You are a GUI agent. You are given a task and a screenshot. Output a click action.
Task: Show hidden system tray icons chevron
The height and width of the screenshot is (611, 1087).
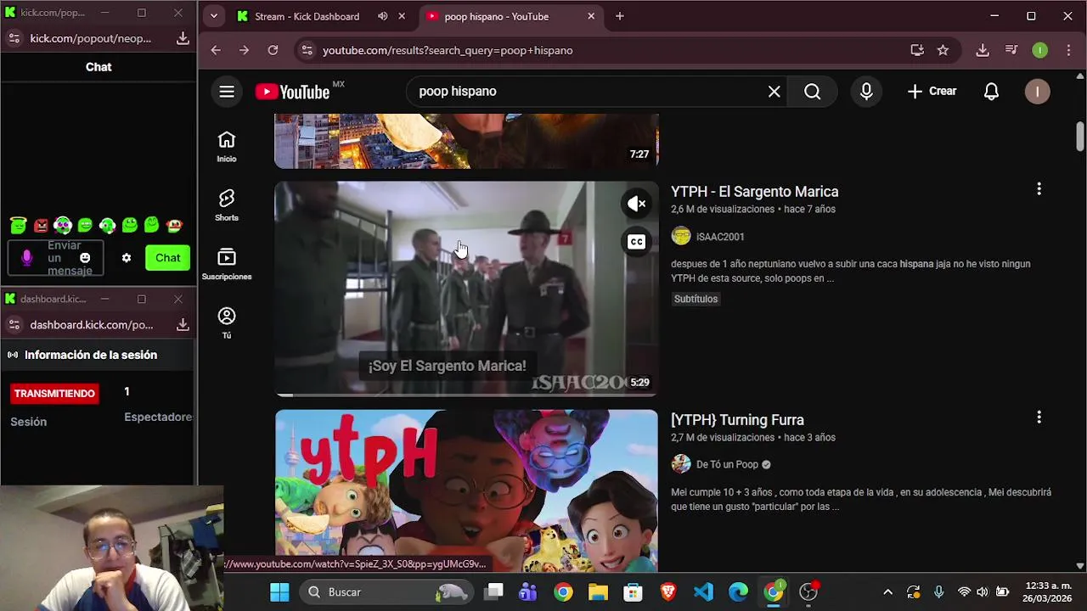pyautogui.click(x=887, y=592)
